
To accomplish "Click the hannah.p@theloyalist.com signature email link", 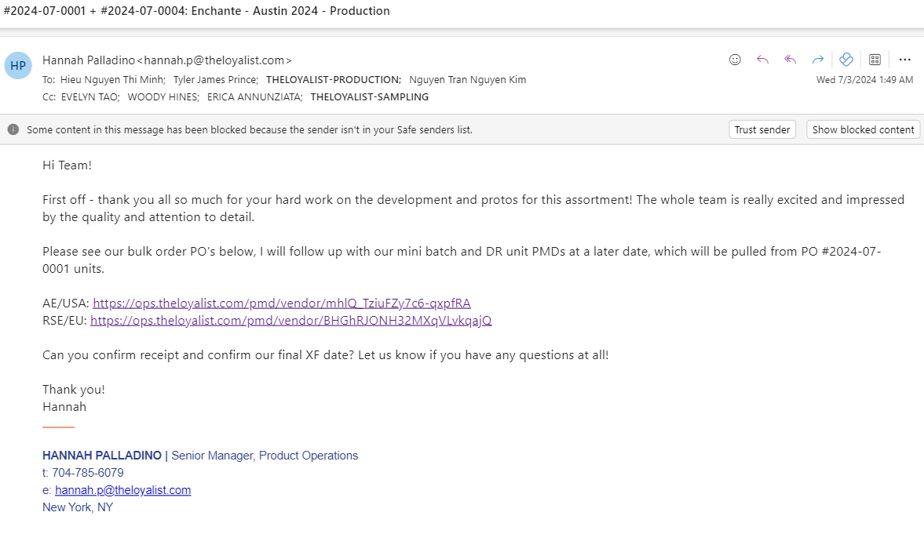I will click(122, 490).
